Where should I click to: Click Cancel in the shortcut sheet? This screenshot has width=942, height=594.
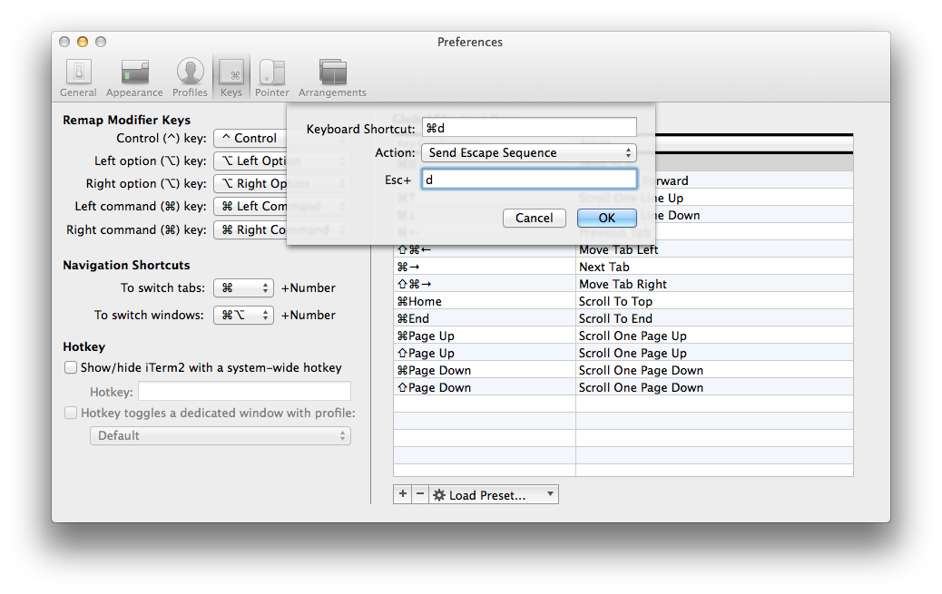[x=535, y=218]
